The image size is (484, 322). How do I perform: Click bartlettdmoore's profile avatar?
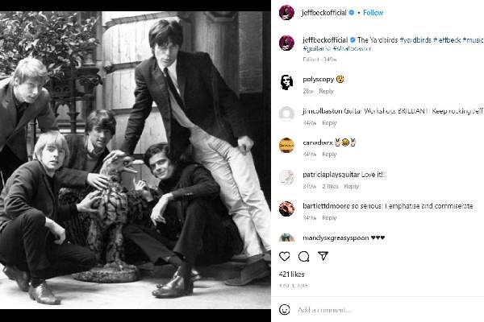coord(286,207)
